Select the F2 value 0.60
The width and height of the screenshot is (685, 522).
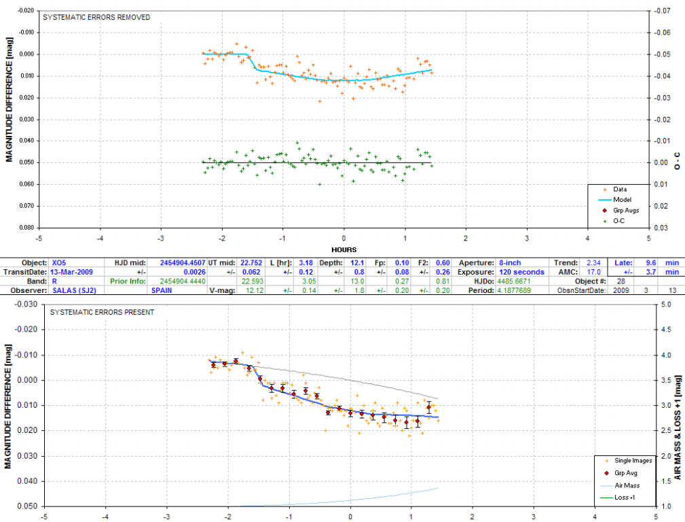(443, 262)
